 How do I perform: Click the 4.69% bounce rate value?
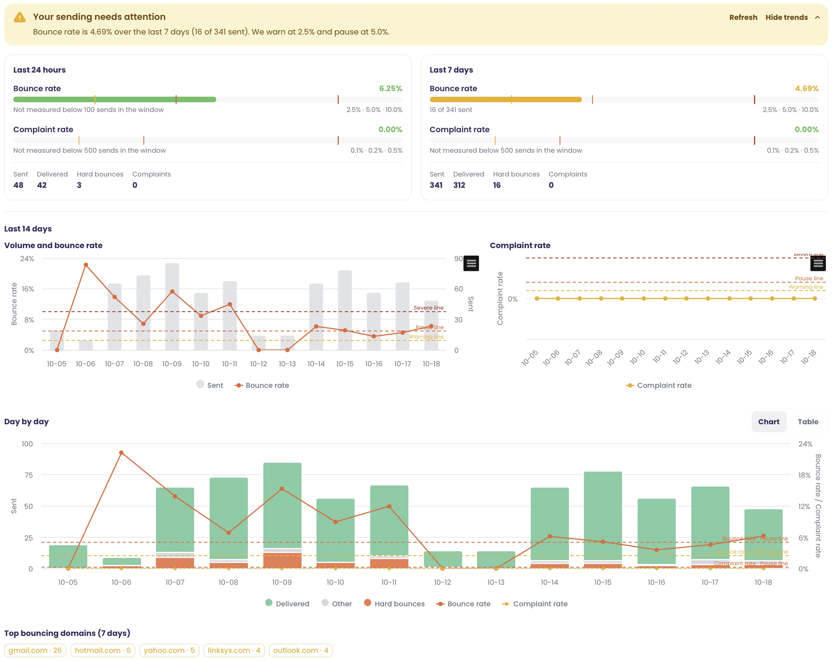pyautogui.click(x=806, y=88)
